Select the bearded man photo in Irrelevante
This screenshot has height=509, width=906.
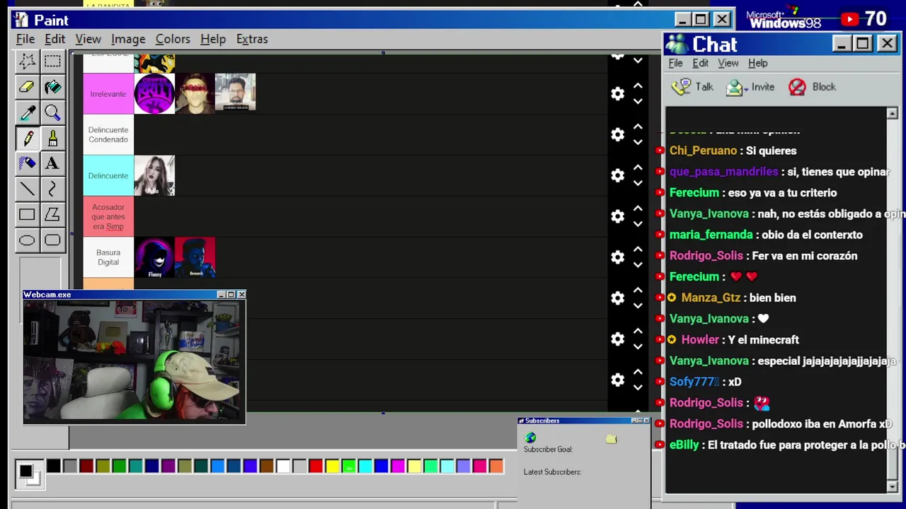[235, 93]
